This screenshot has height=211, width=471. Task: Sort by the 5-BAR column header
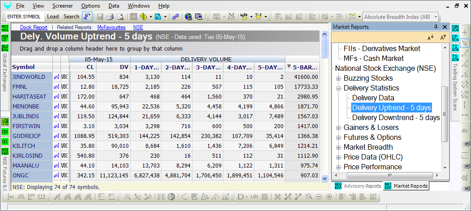tap(302, 67)
